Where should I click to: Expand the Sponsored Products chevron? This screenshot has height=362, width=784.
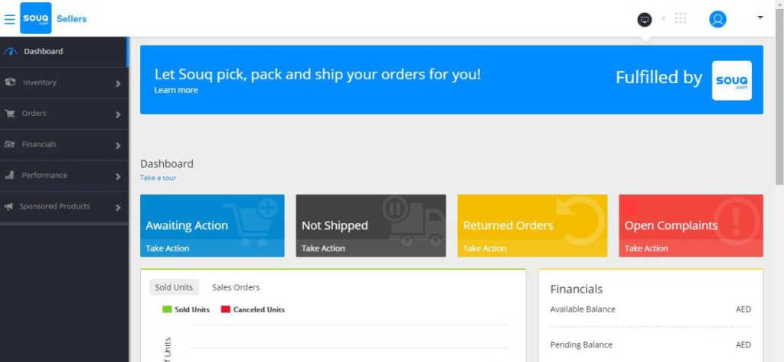pos(118,208)
